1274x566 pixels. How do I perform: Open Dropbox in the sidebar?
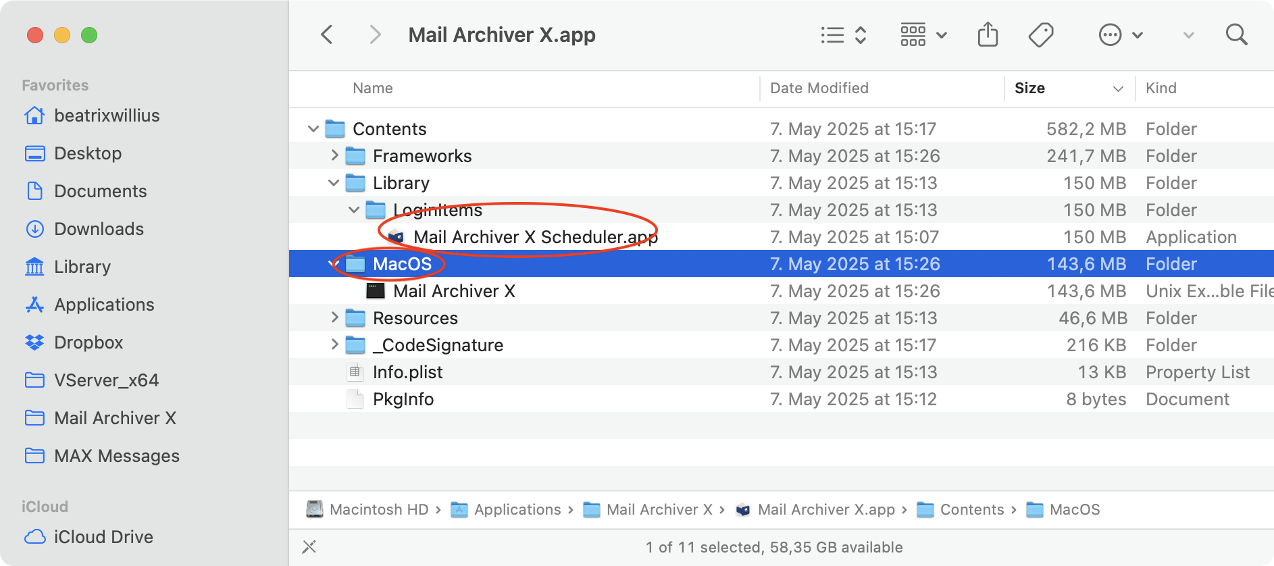point(74,342)
